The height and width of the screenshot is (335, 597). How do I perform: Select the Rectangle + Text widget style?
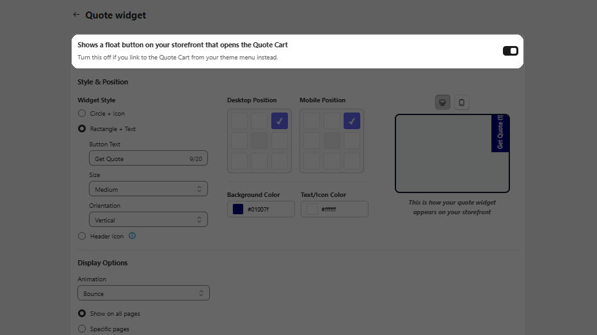tap(82, 129)
